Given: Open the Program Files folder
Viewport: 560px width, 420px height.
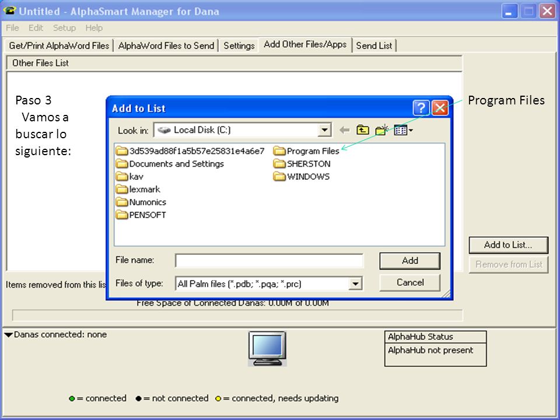Looking at the screenshot, I should [306, 151].
